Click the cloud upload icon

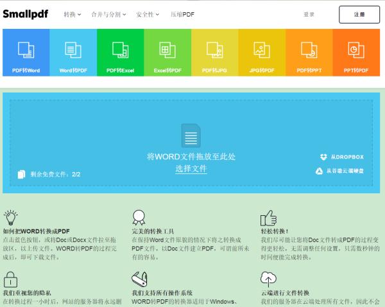tap(268, 279)
